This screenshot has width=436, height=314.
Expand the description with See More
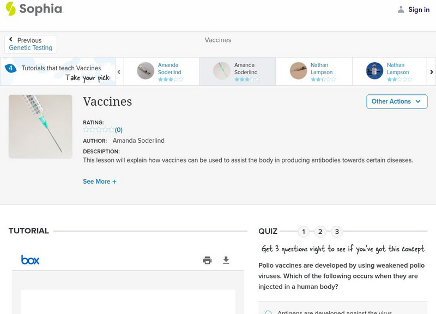coord(100,181)
